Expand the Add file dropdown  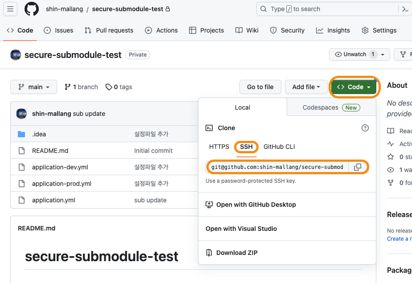pos(306,87)
